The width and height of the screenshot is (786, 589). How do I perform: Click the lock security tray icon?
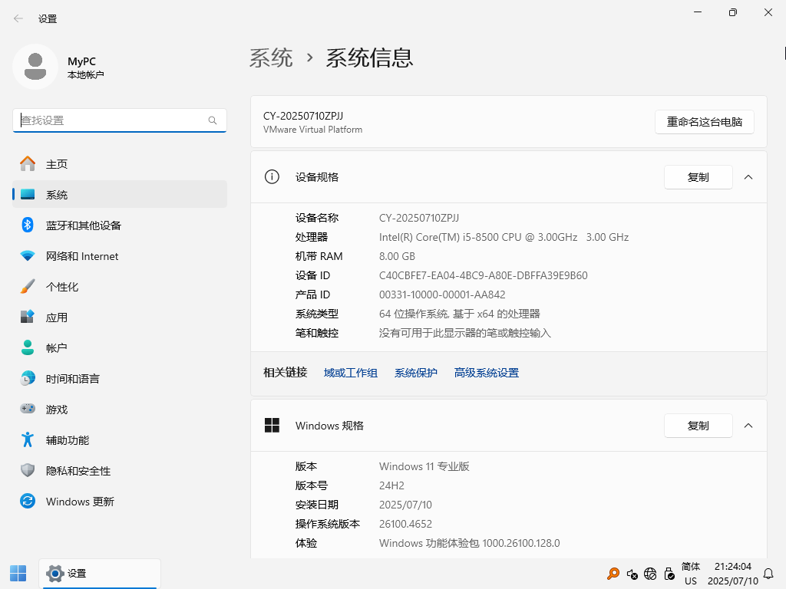[669, 574]
